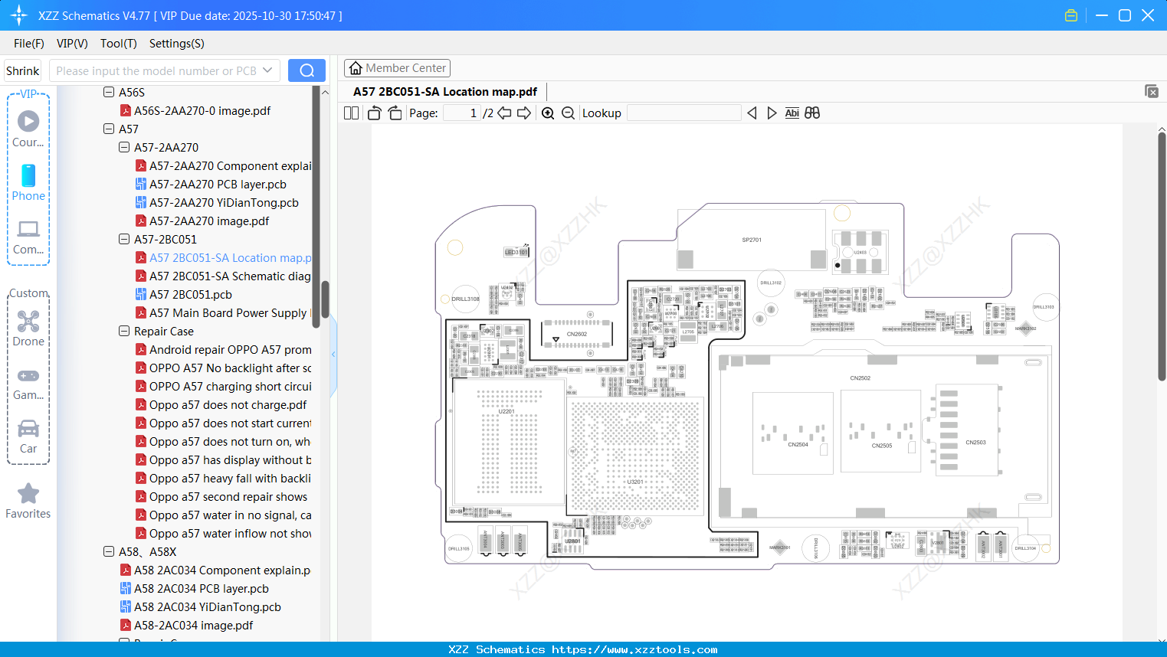The image size is (1167, 657).
Task: Click the Member Center button
Action: tap(397, 68)
